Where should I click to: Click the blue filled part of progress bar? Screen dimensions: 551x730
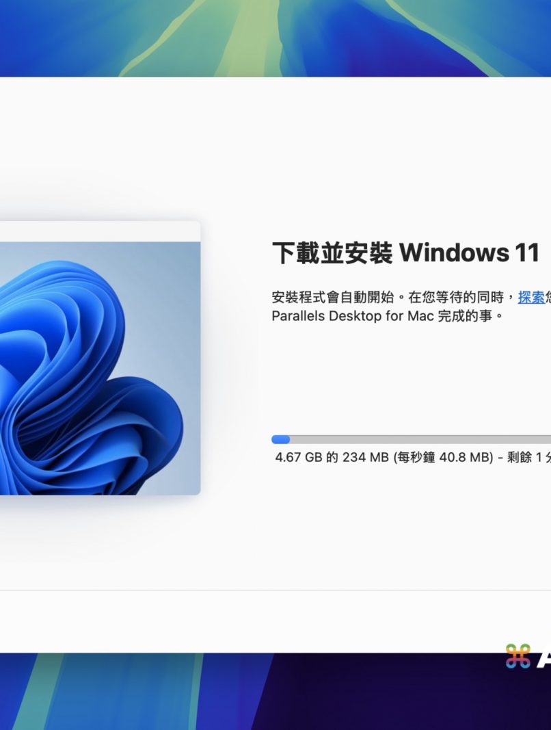click(x=280, y=439)
